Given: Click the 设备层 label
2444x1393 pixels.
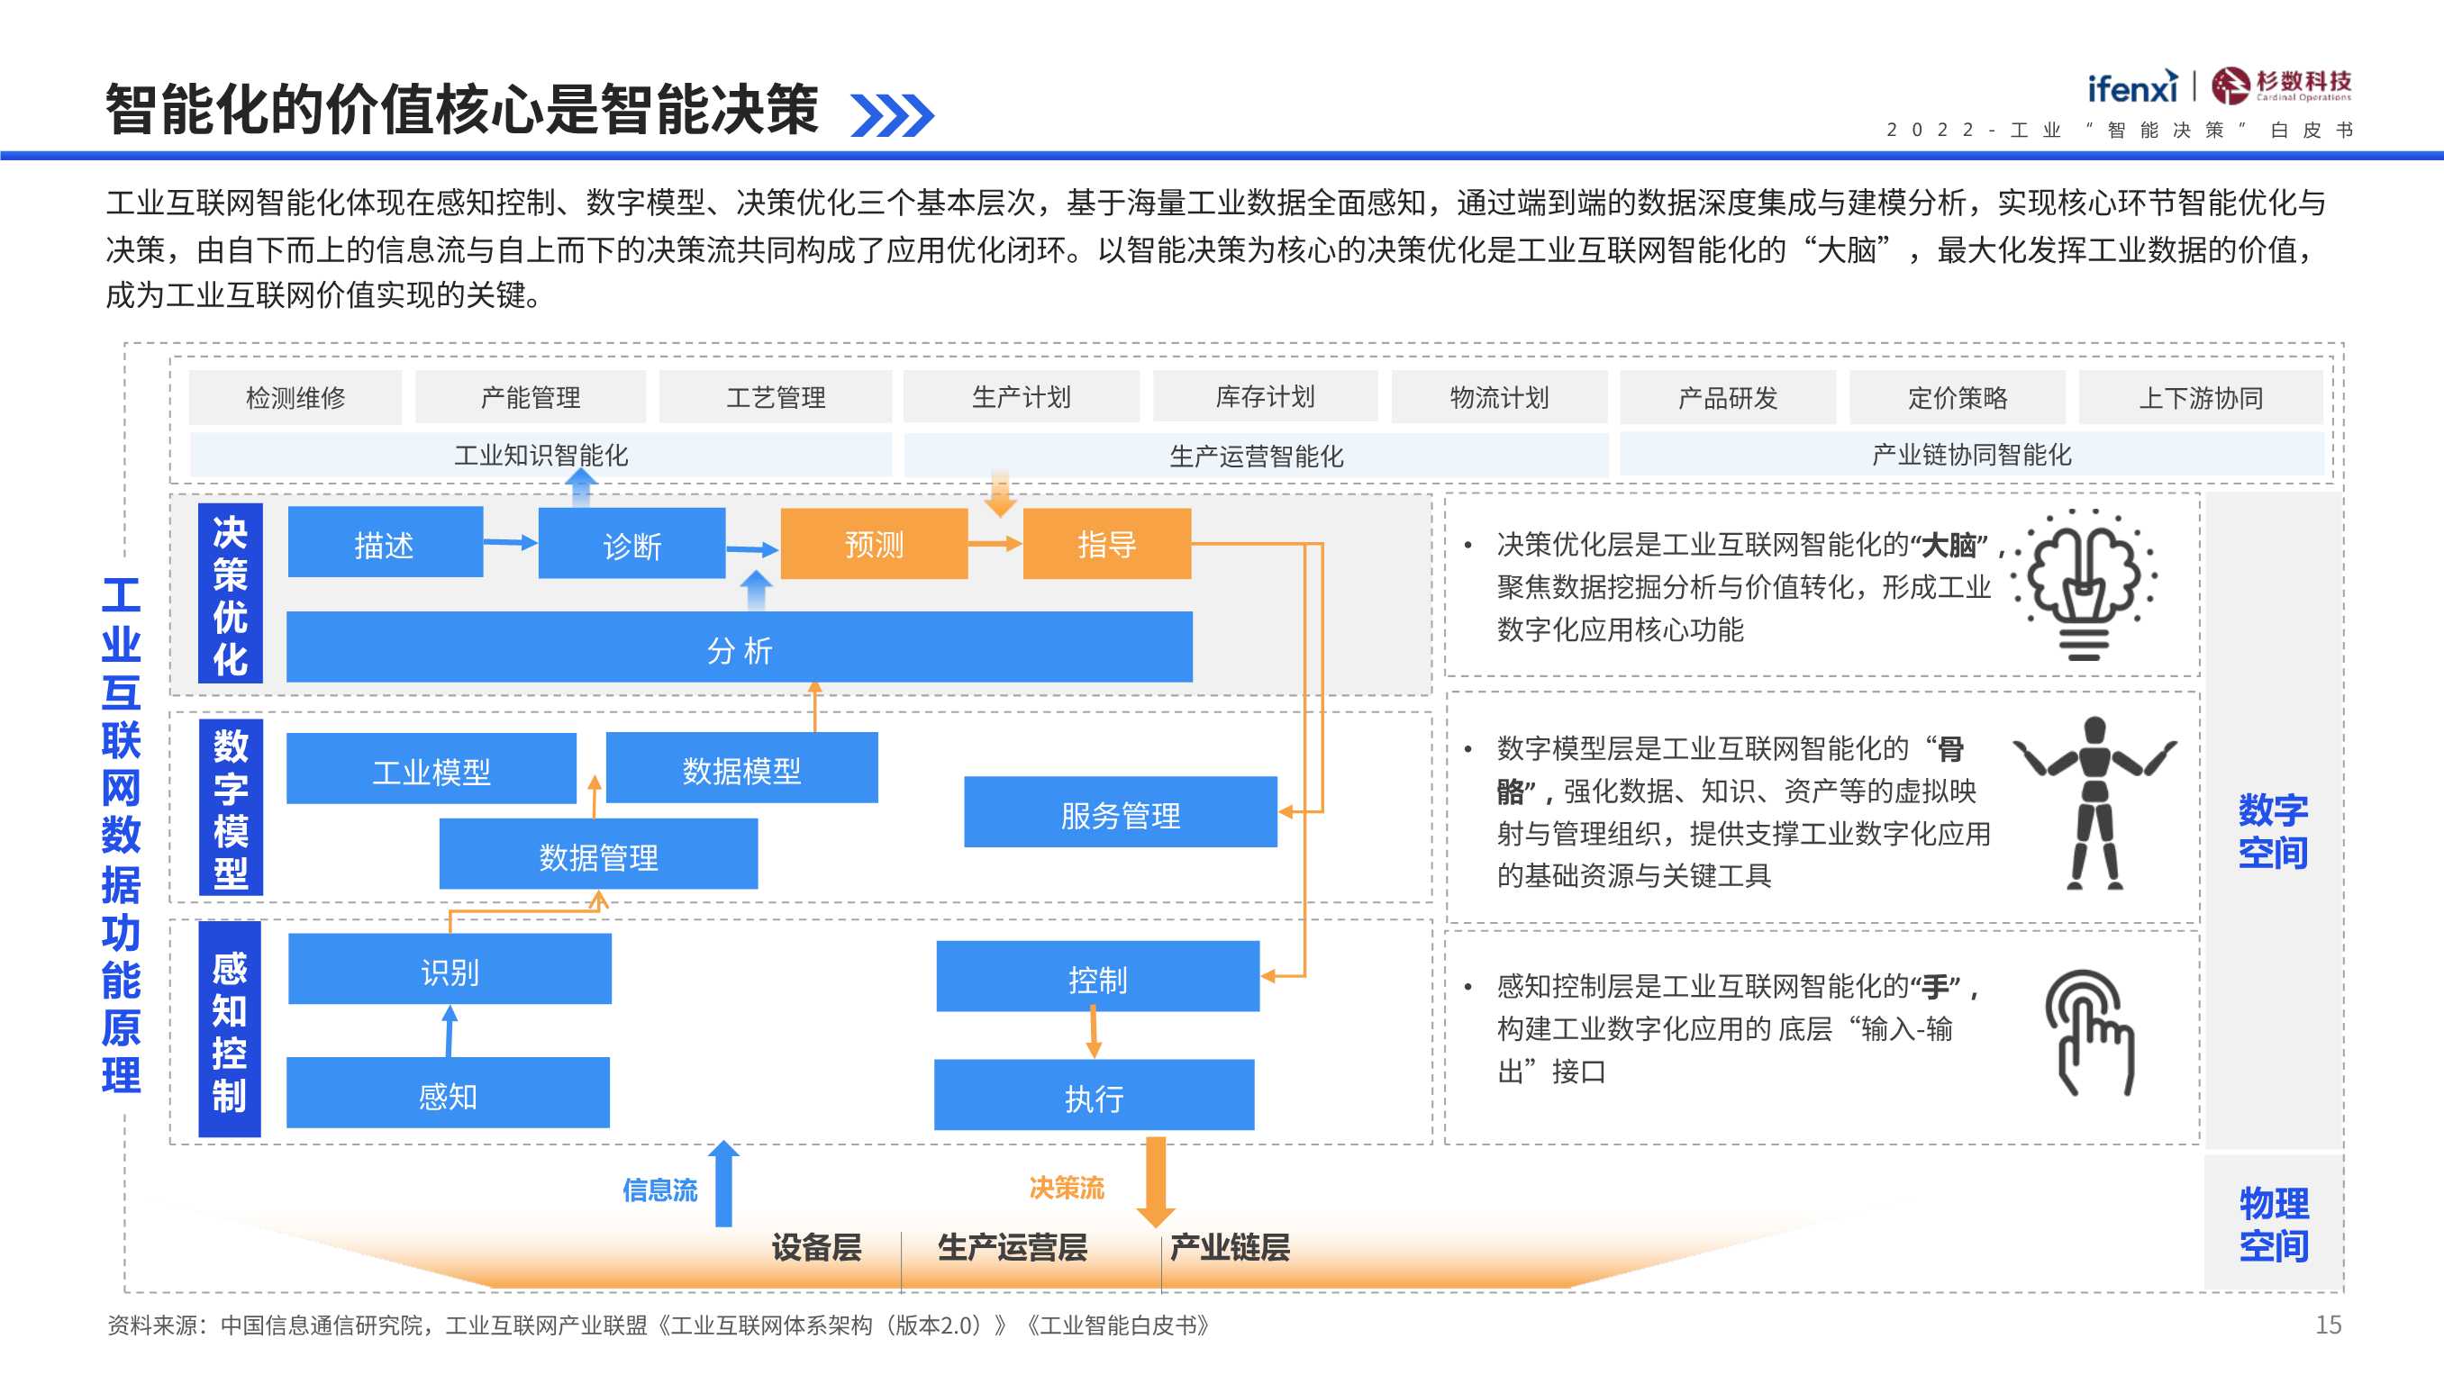Looking at the screenshot, I should 816,1246.
